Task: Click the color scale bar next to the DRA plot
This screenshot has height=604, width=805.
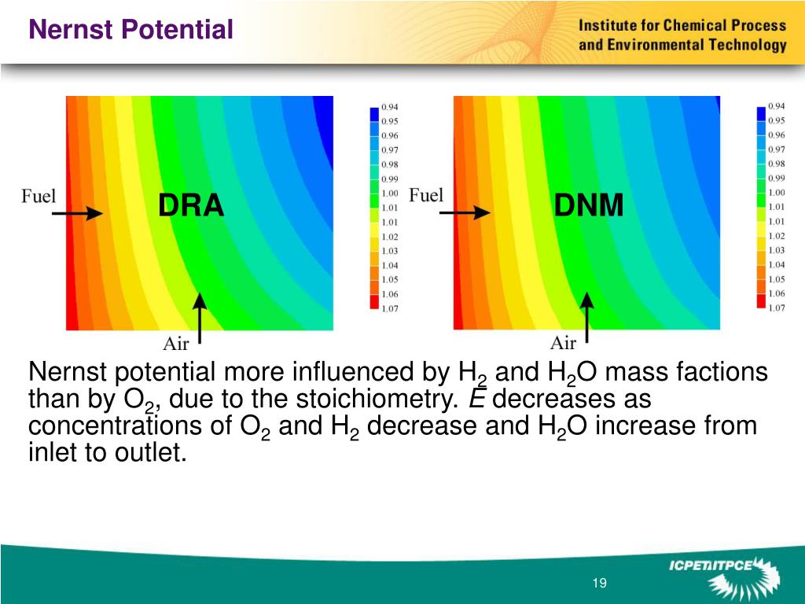Action: [x=374, y=208]
